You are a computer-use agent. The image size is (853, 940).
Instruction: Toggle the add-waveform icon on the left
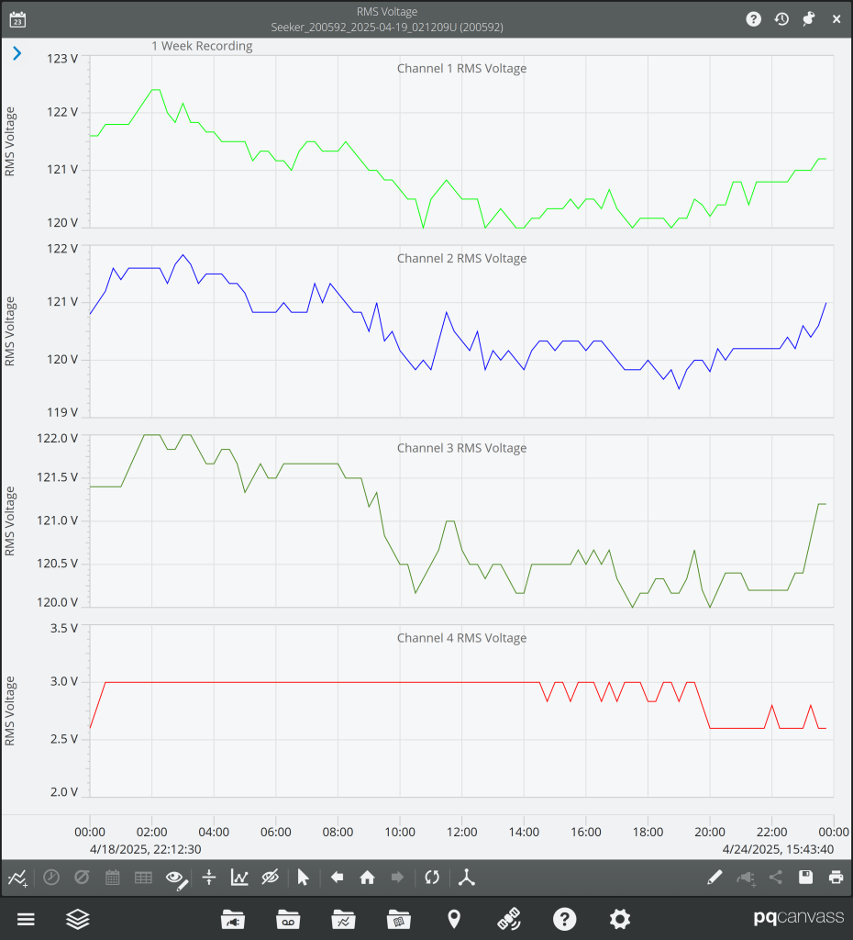pyautogui.click(x=18, y=877)
